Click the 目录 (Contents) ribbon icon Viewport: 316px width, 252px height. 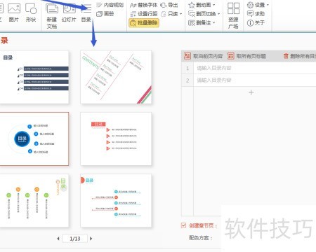(x=86, y=9)
